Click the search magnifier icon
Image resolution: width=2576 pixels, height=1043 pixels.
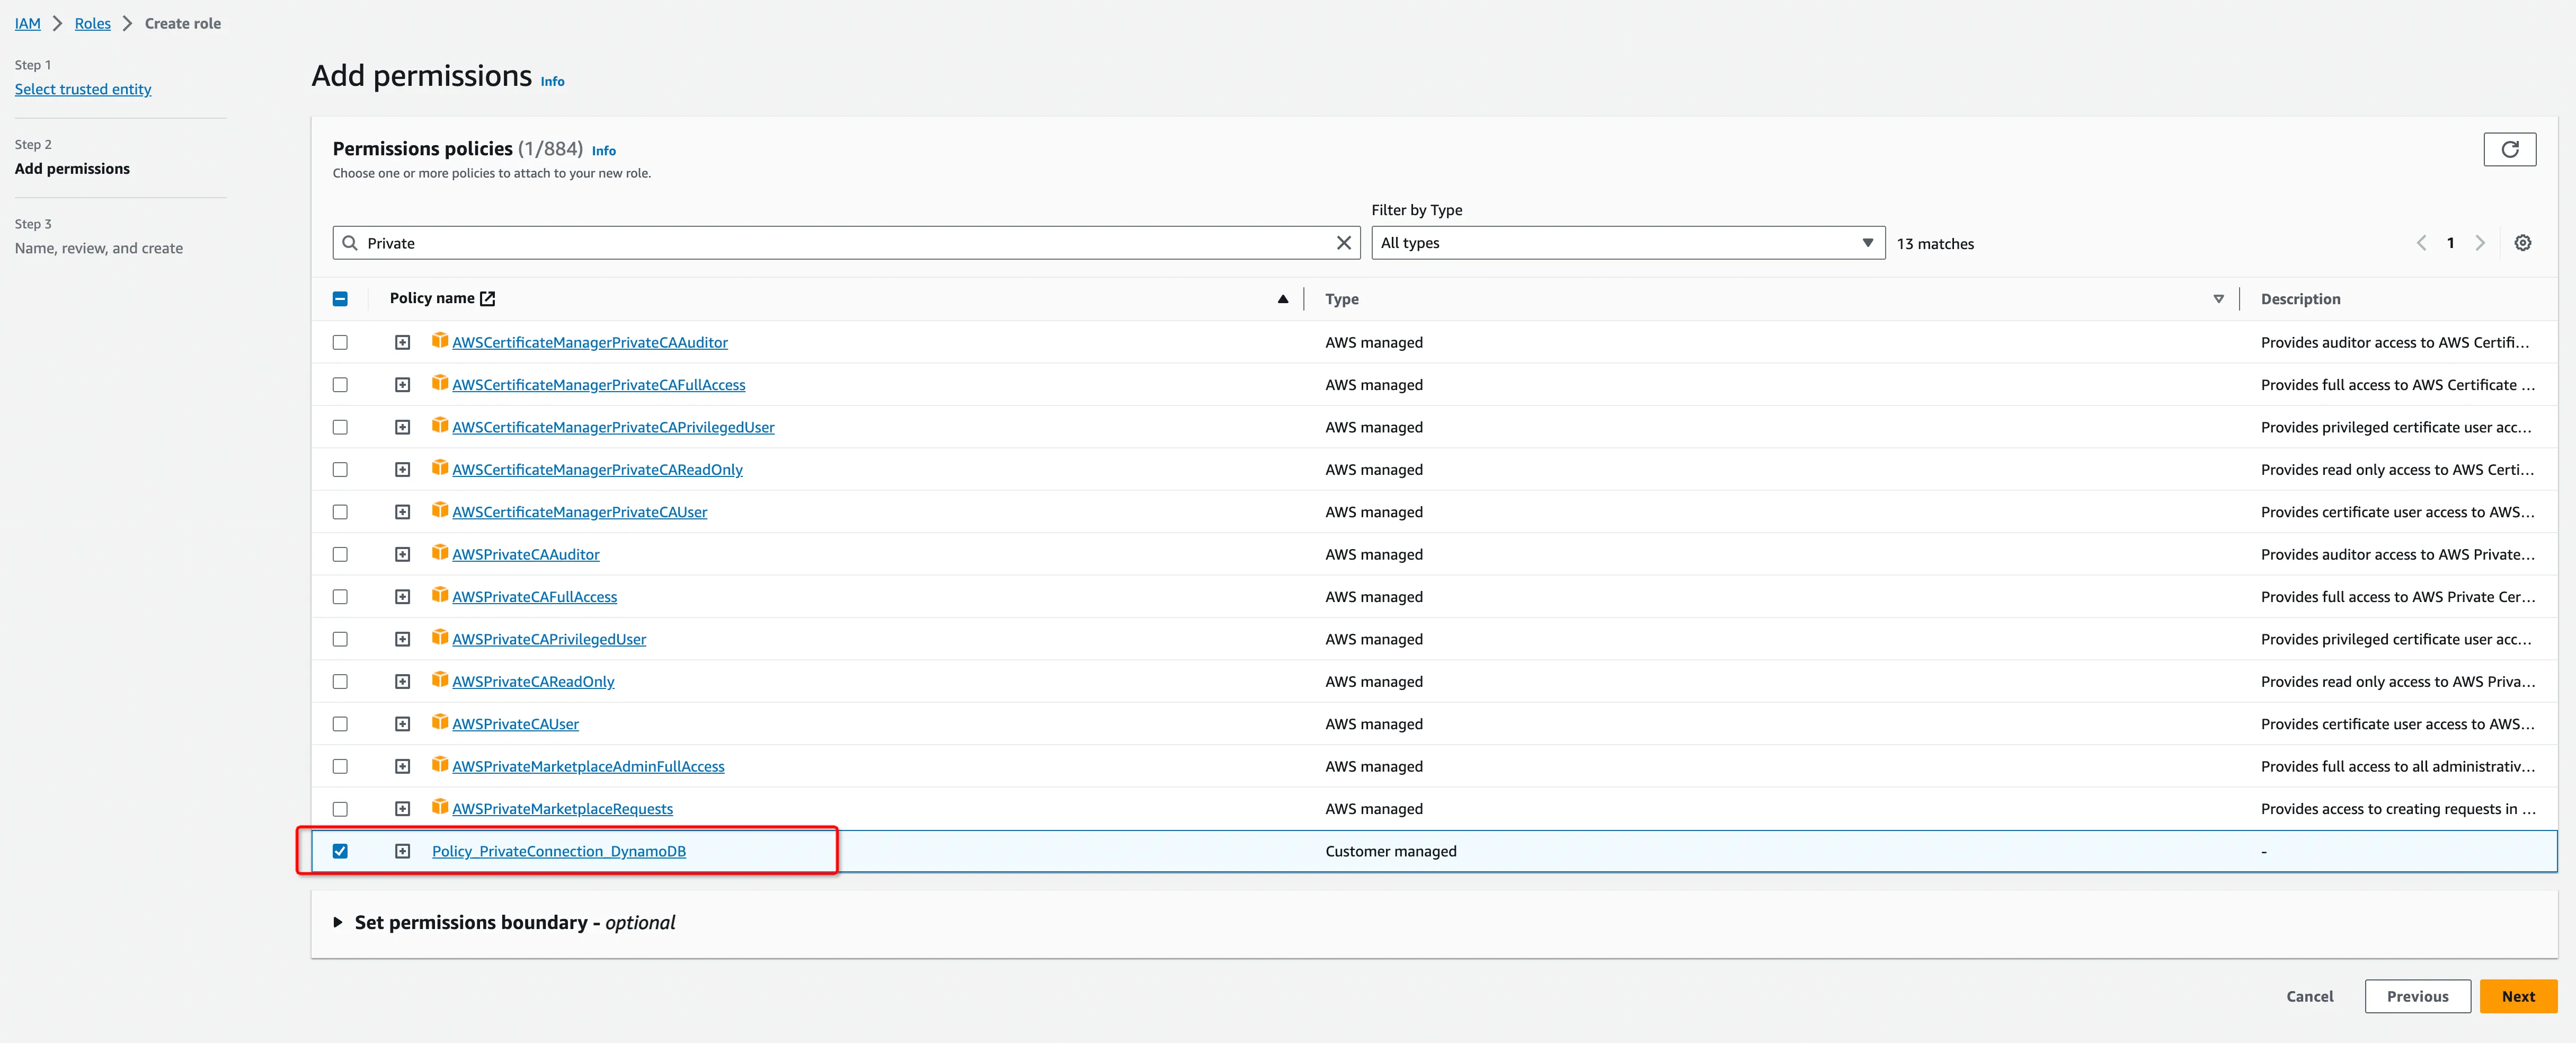[x=350, y=243]
